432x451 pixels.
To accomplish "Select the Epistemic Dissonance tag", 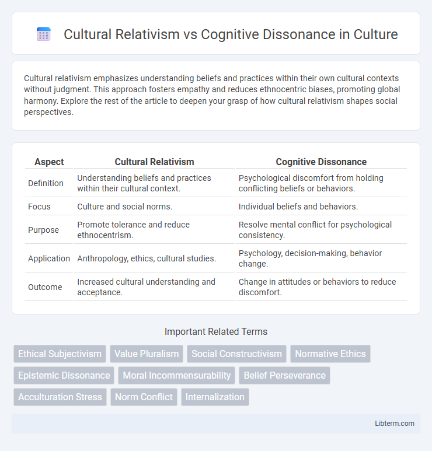I will coord(64,375).
